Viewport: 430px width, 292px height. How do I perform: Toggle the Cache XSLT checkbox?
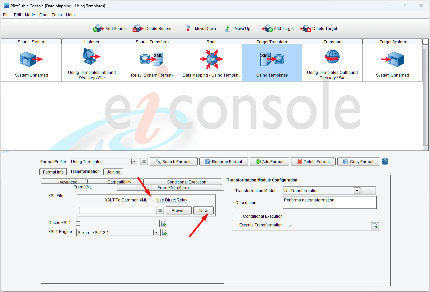click(x=78, y=223)
